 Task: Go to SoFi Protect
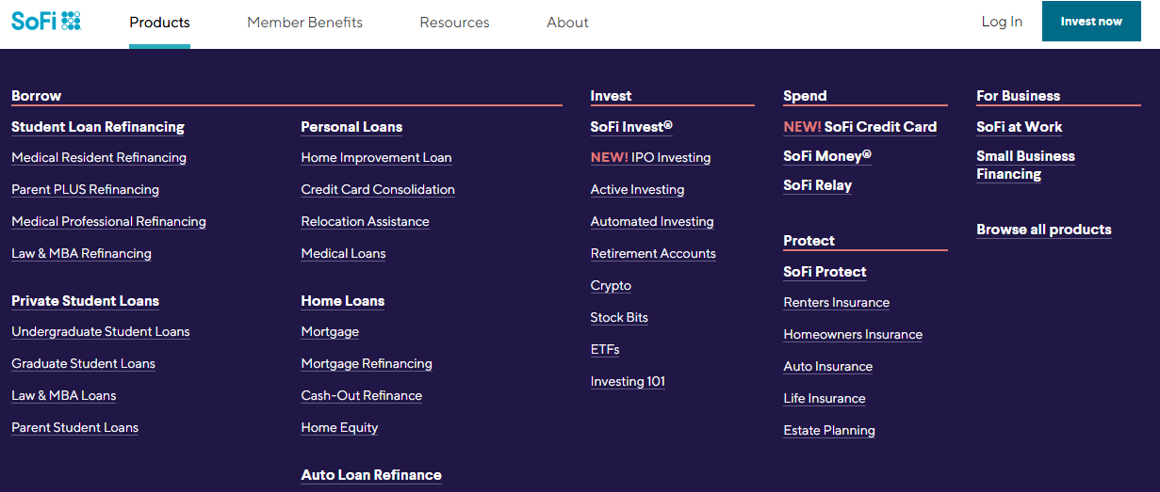825,272
